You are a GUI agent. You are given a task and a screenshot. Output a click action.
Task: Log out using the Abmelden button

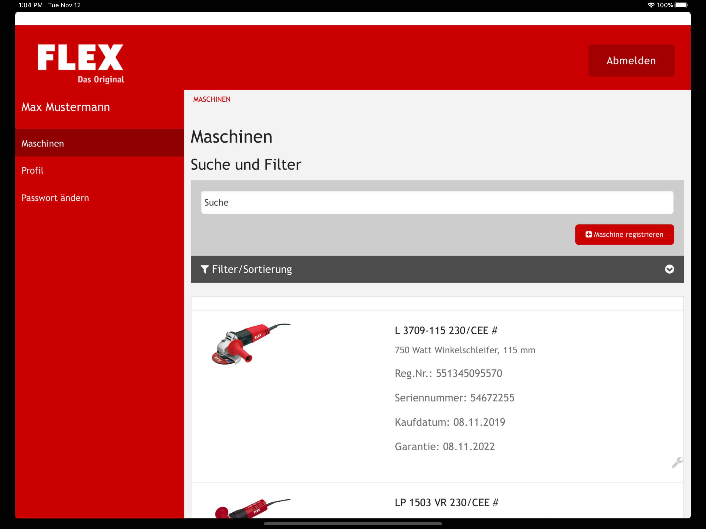[x=631, y=61]
